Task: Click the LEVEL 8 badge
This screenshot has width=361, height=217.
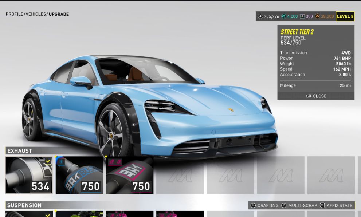Action: click(345, 16)
